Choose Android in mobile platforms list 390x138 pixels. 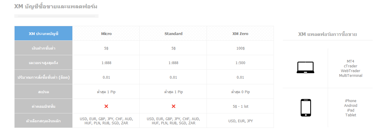[350, 106]
